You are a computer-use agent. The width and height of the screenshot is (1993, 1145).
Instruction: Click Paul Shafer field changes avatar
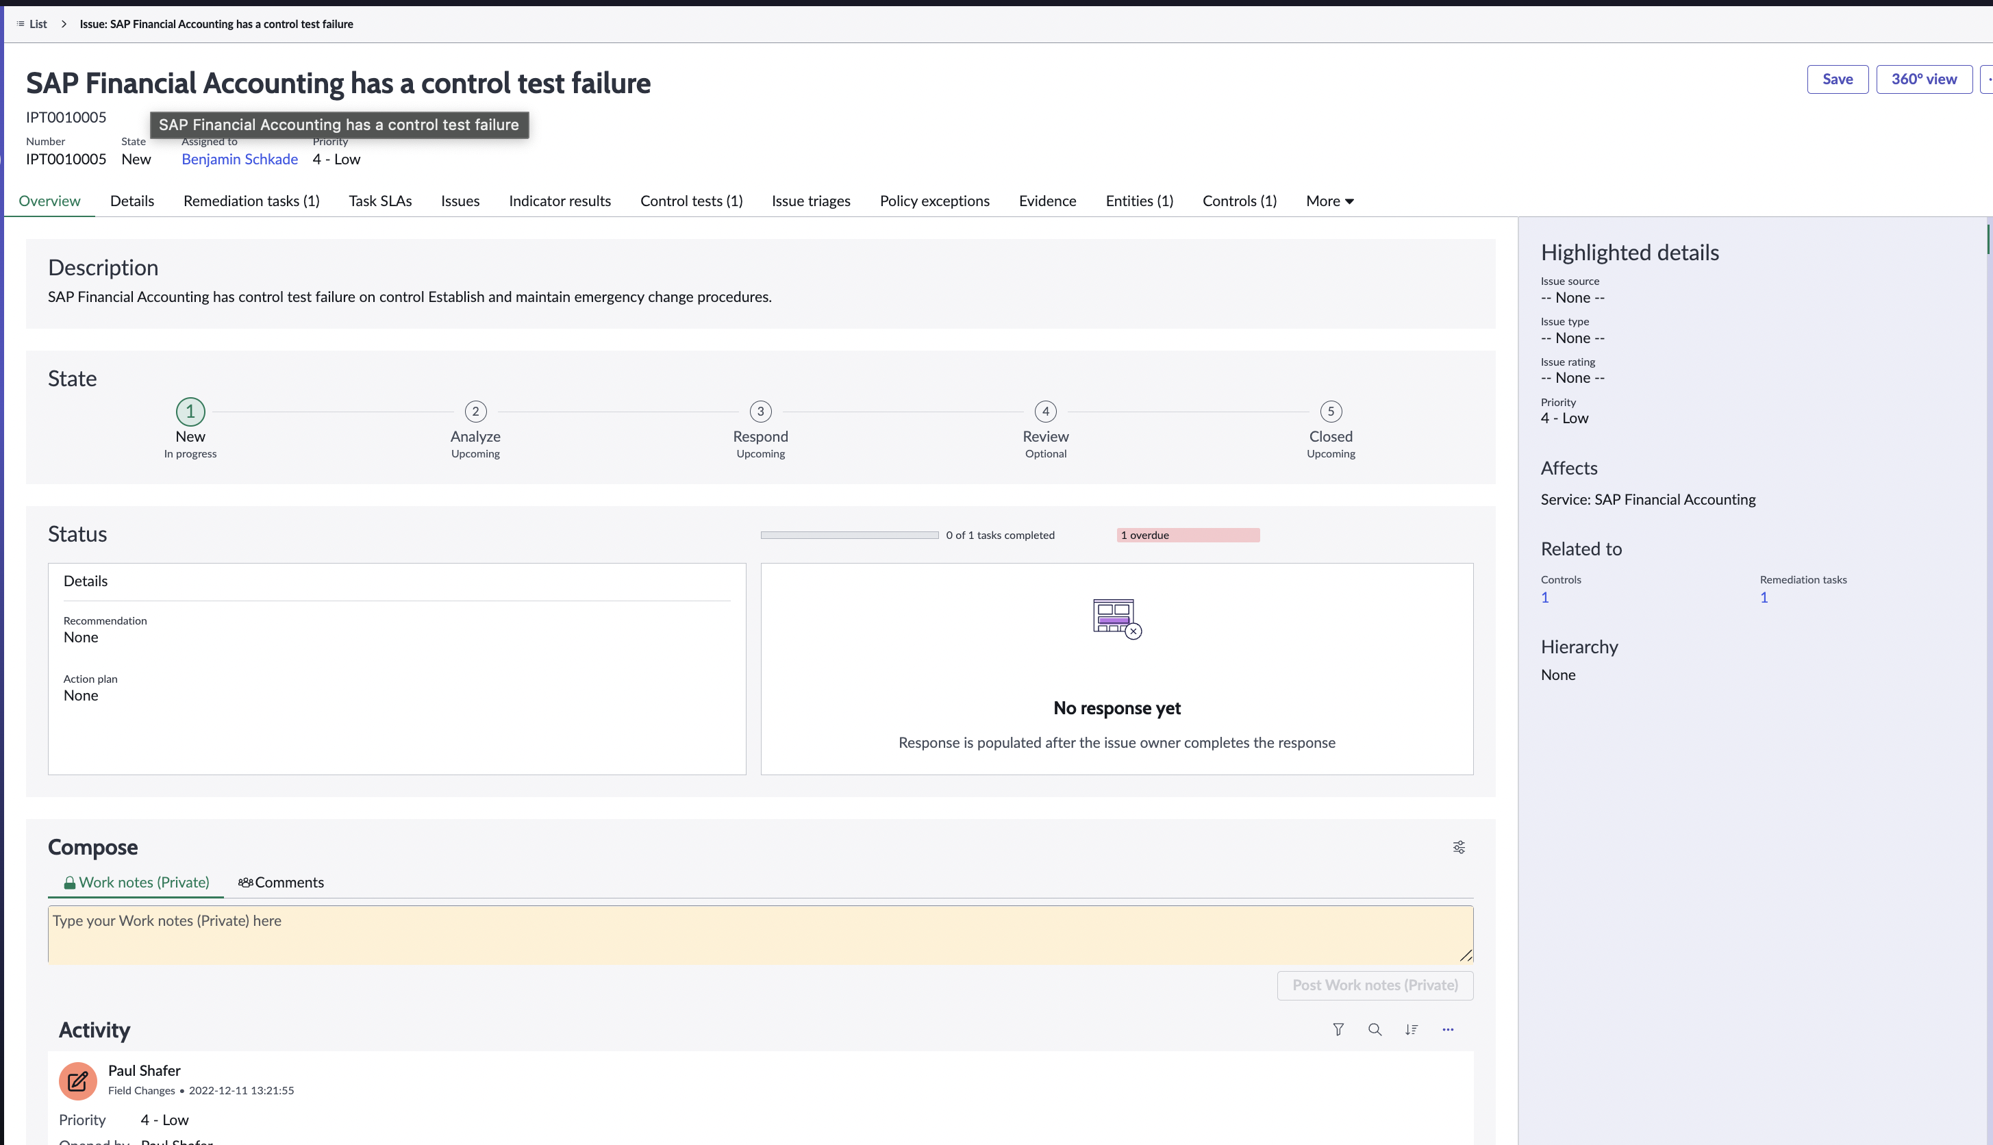tap(78, 1081)
